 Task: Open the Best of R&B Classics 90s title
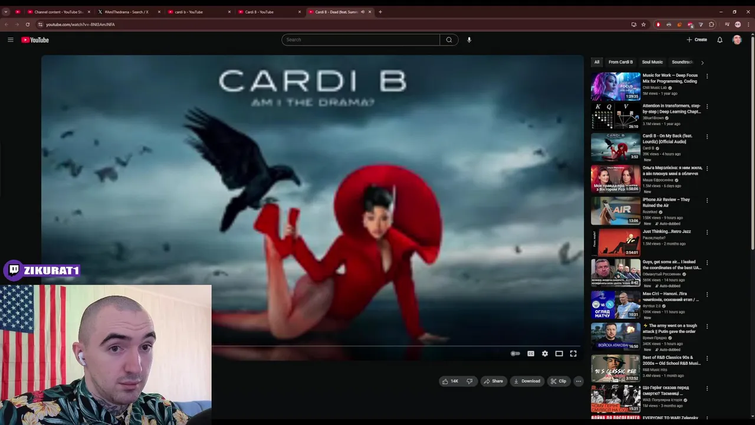(x=671, y=360)
